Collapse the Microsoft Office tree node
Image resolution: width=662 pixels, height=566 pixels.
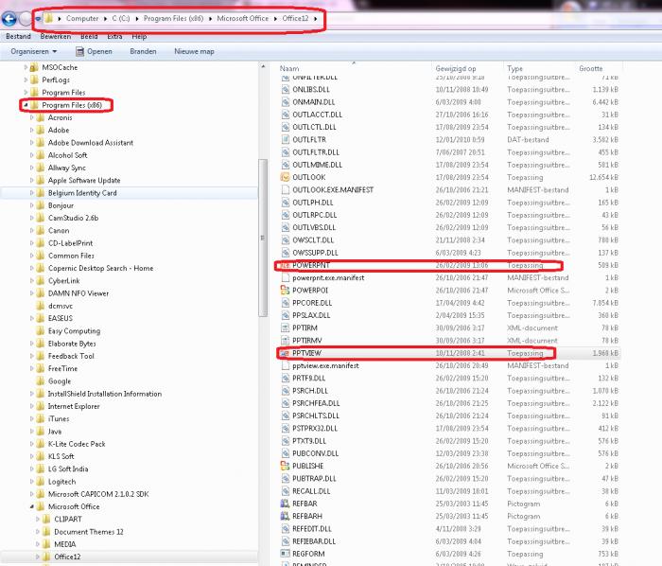pos(31,506)
